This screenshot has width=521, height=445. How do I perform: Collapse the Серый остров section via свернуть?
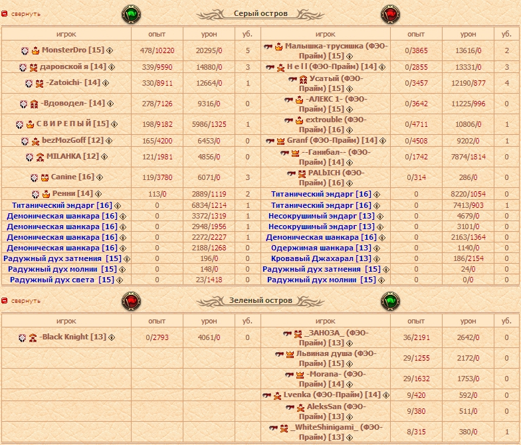click(25, 14)
